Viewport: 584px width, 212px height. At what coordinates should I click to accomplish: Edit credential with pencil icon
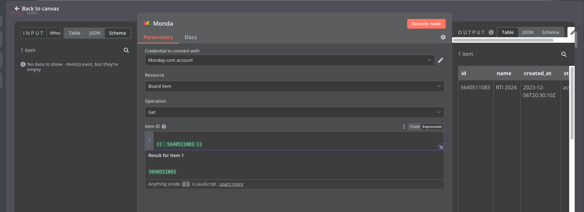(x=441, y=60)
